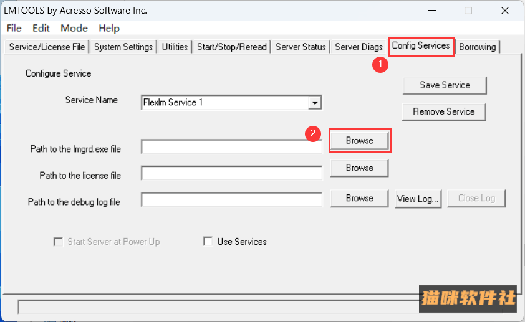Click the license file path field
The height and width of the screenshot is (322, 525).
click(231, 173)
